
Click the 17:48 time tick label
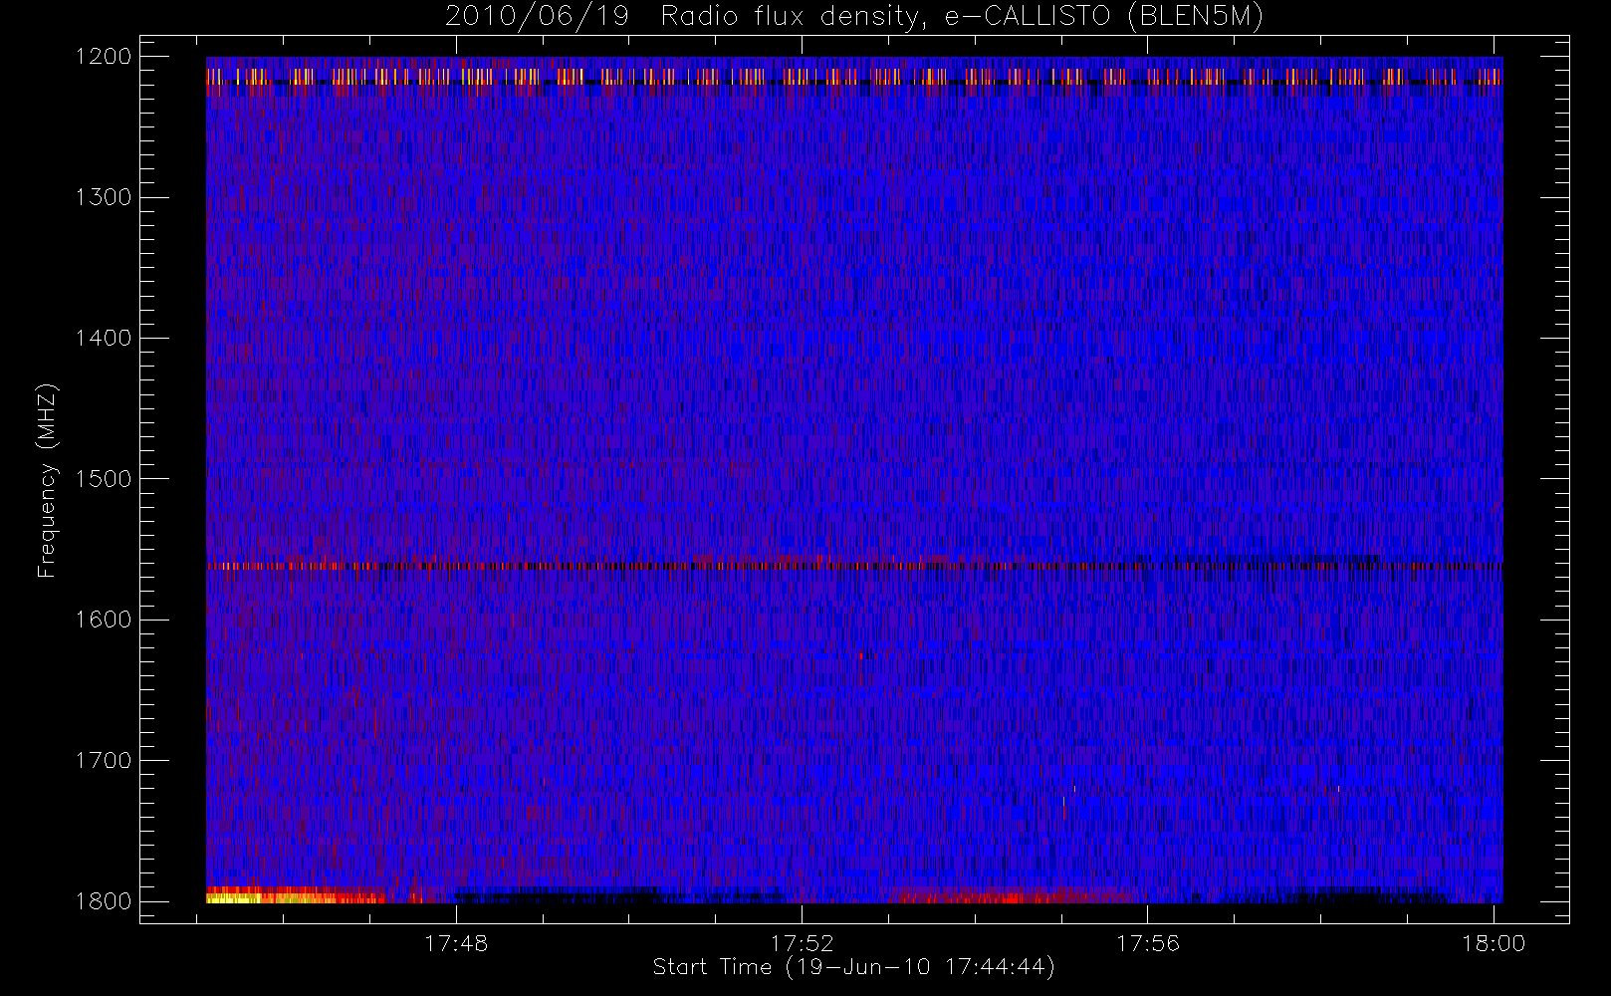tap(456, 943)
